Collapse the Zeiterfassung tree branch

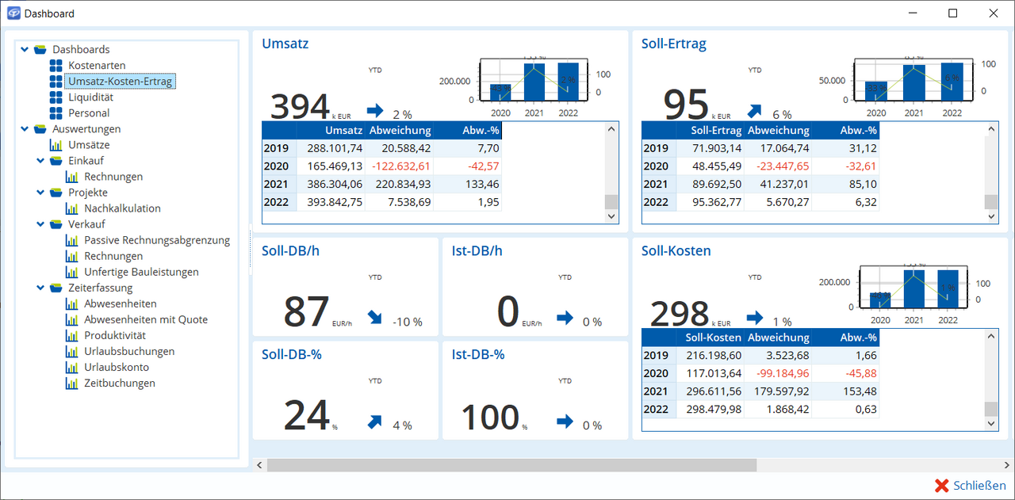pos(40,288)
